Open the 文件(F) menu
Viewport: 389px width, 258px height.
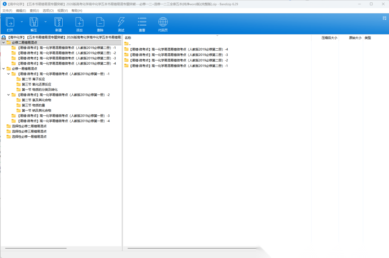click(x=7, y=10)
